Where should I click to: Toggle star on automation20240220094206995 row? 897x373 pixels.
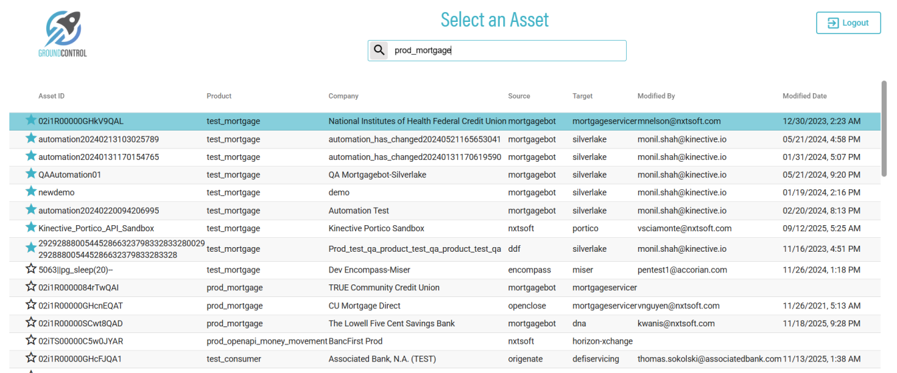coord(31,210)
